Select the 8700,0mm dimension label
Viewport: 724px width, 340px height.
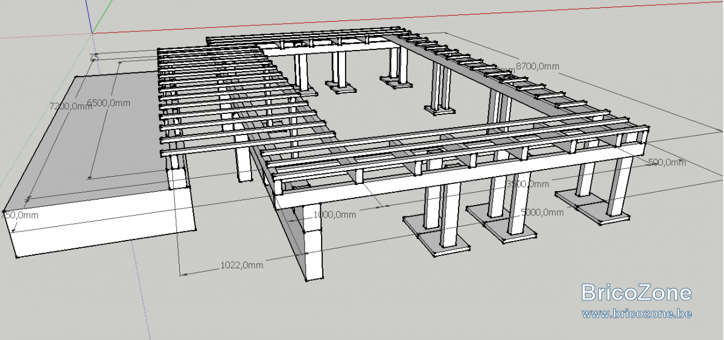pyautogui.click(x=538, y=66)
